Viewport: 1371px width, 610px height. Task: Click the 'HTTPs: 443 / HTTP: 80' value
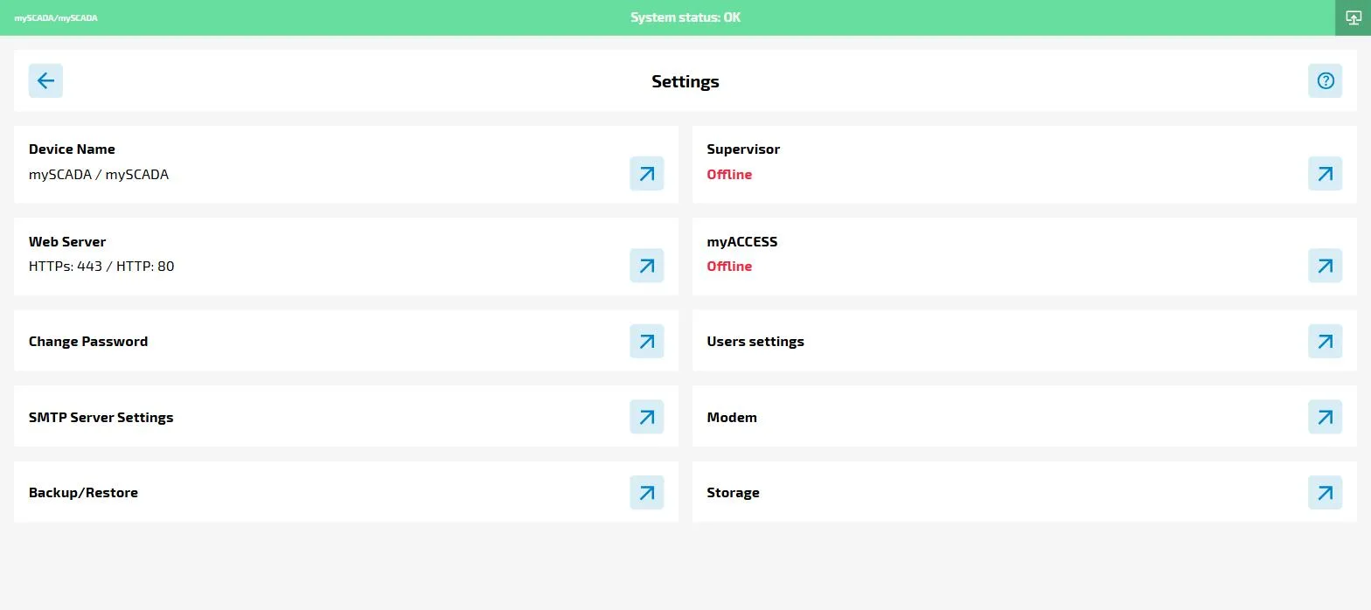pyautogui.click(x=101, y=267)
